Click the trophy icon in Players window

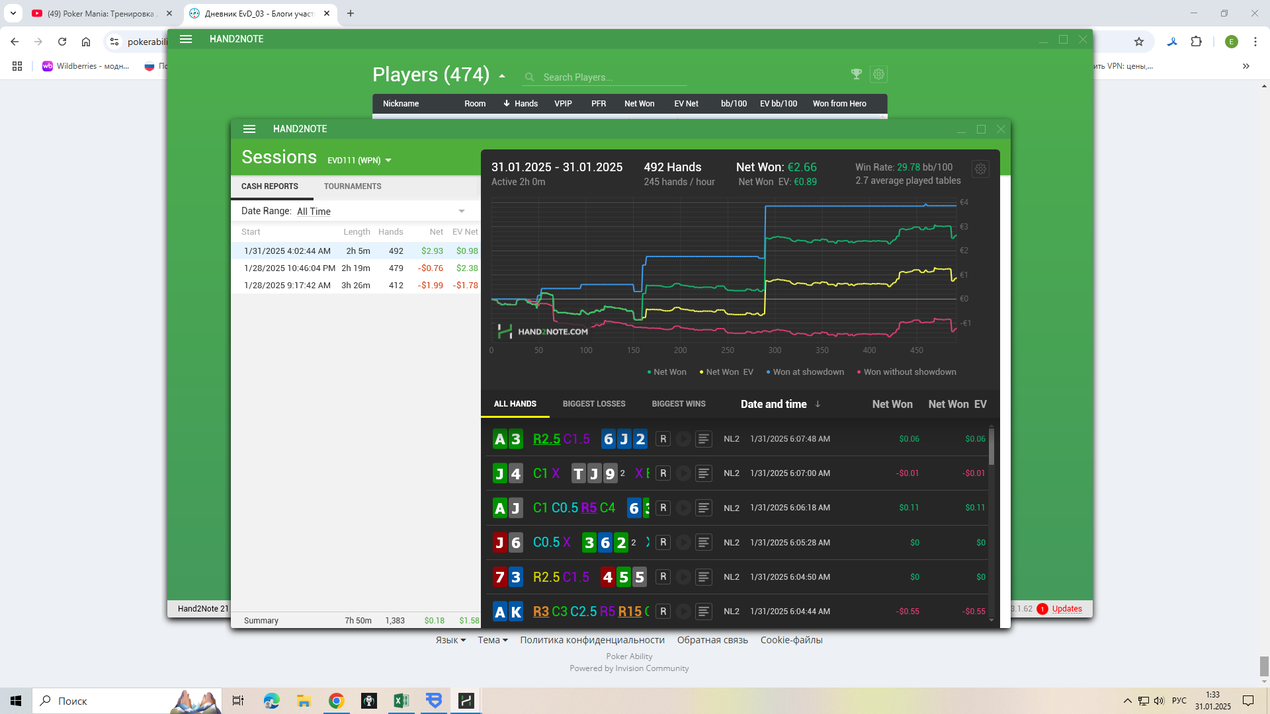[857, 74]
